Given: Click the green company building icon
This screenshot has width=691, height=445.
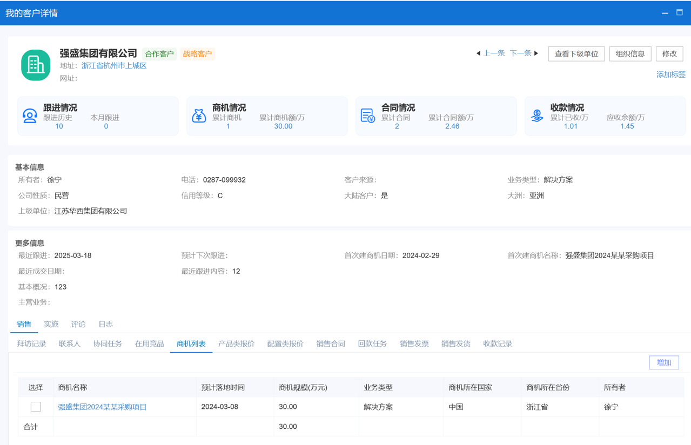Looking at the screenshot, I should [x=36, y=65].
